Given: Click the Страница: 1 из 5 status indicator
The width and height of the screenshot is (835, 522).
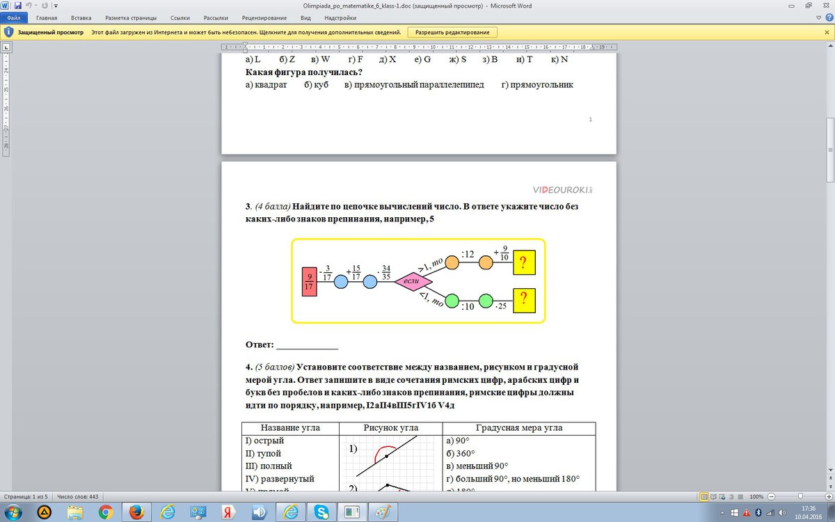Looking at the screenshot, I should pos(26,496).
